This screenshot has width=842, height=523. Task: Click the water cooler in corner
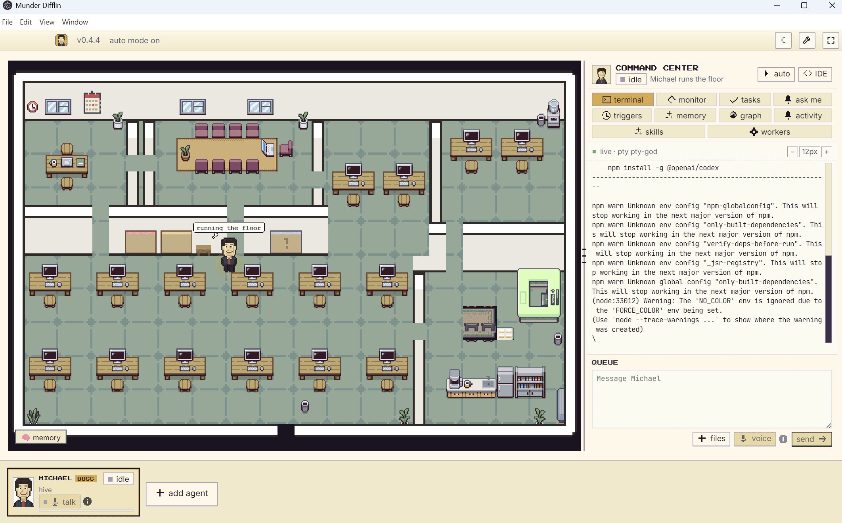point(553,114)
